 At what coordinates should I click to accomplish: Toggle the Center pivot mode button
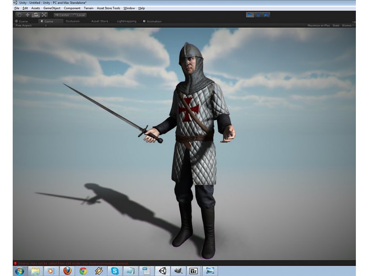click(x=62, y=15)
